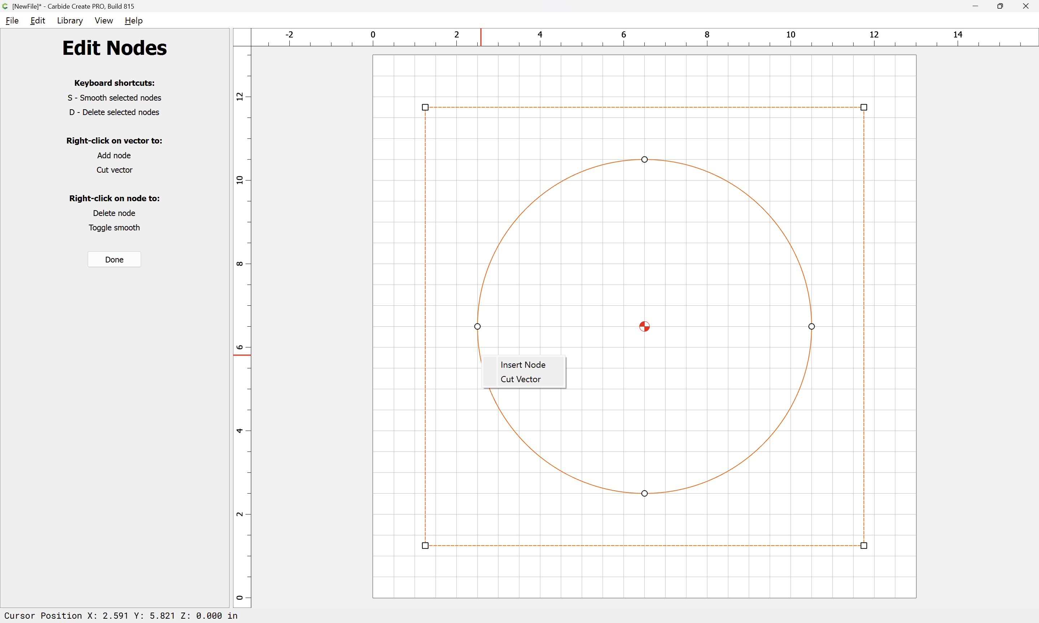
Task: Click the 'Add node' hint text
Action: point(114,155)
